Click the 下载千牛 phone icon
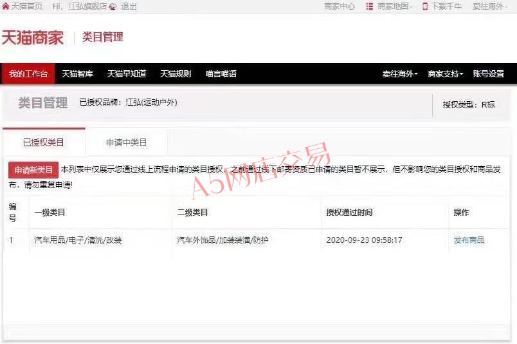 (x=425, y=6)
